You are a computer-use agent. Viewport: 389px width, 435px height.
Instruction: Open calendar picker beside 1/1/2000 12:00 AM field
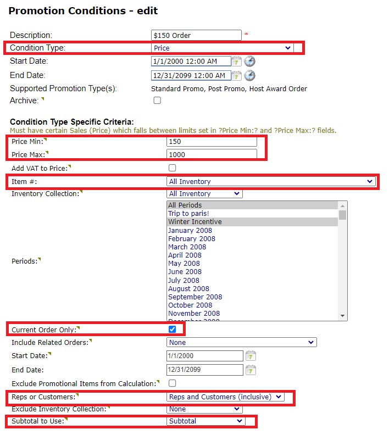[236, 62]
